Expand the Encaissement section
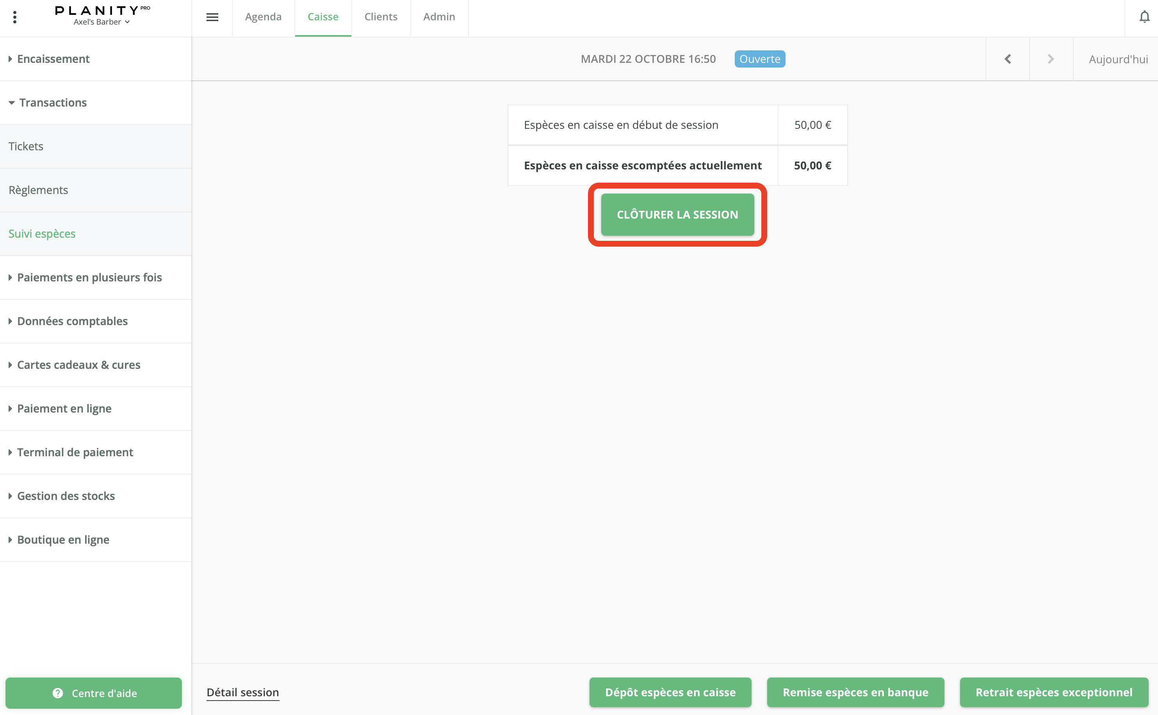This screenshot has width=1158, height=715. pos(53,59)
